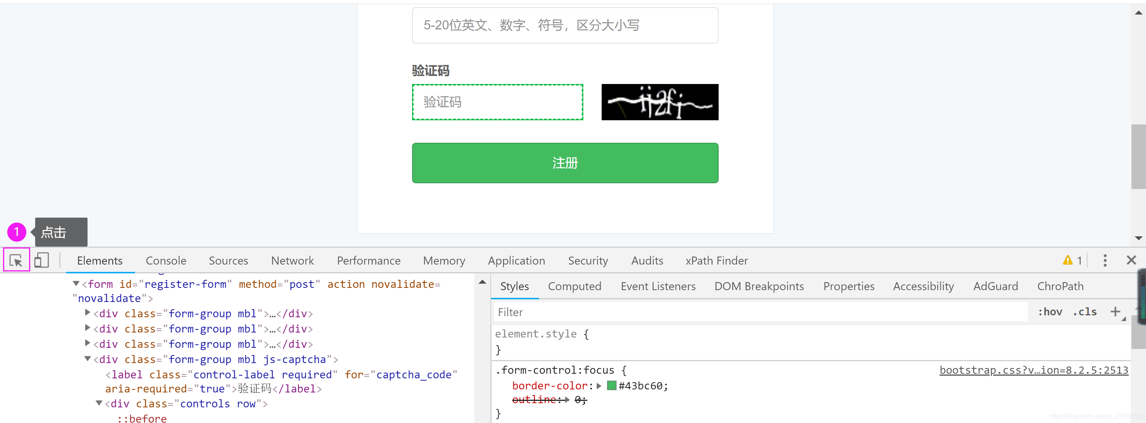Select the element.style rule text

536,334
